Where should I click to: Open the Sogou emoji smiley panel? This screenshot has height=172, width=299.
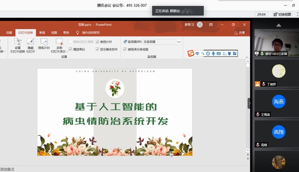(208, 54)
